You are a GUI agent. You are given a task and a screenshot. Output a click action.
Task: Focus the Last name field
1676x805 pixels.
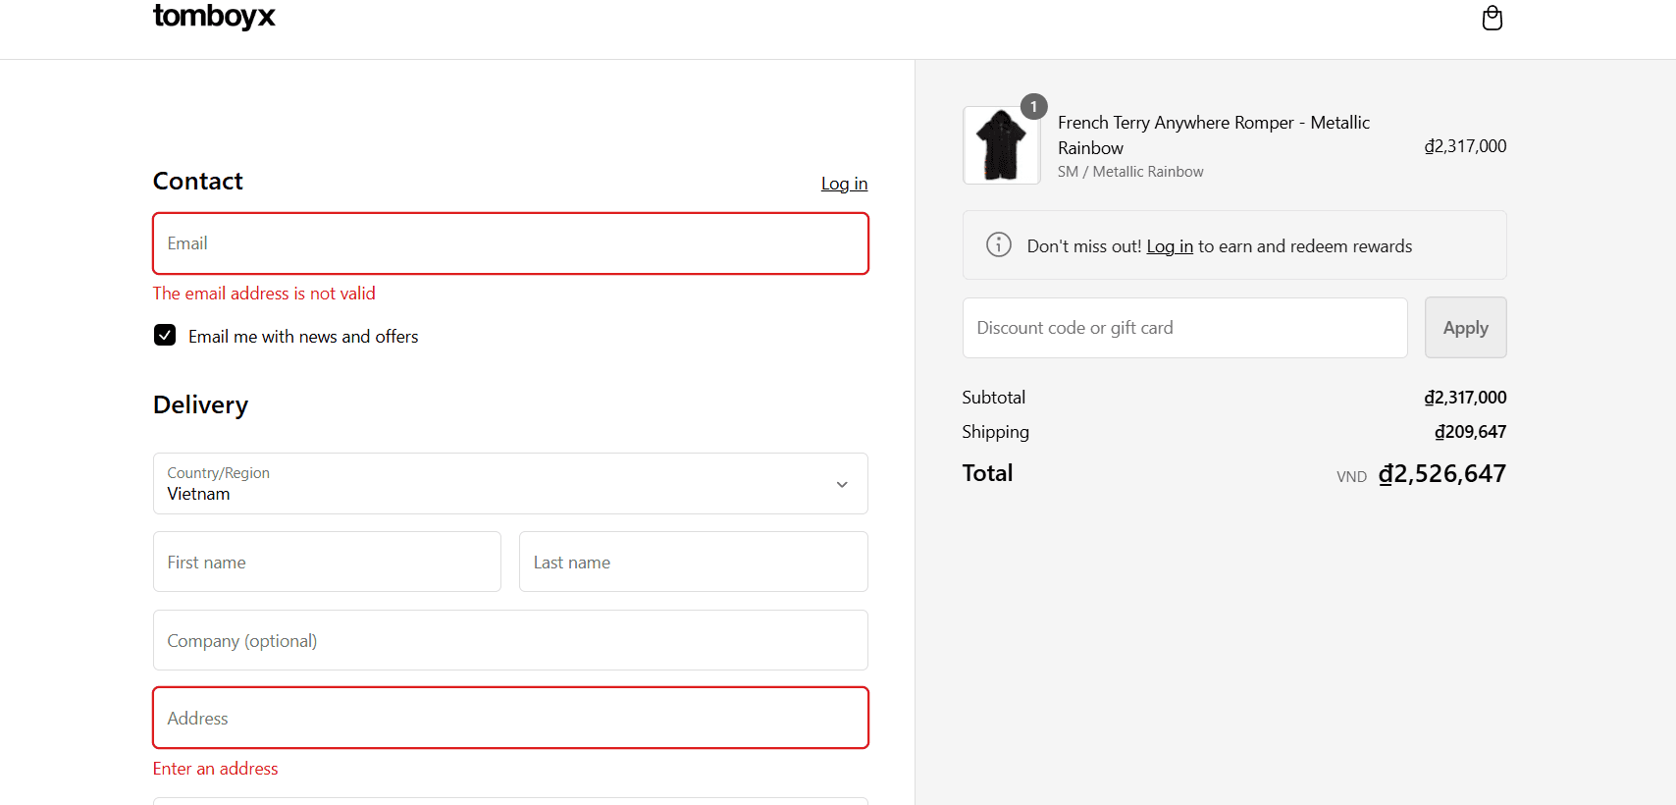click(693, 562)
